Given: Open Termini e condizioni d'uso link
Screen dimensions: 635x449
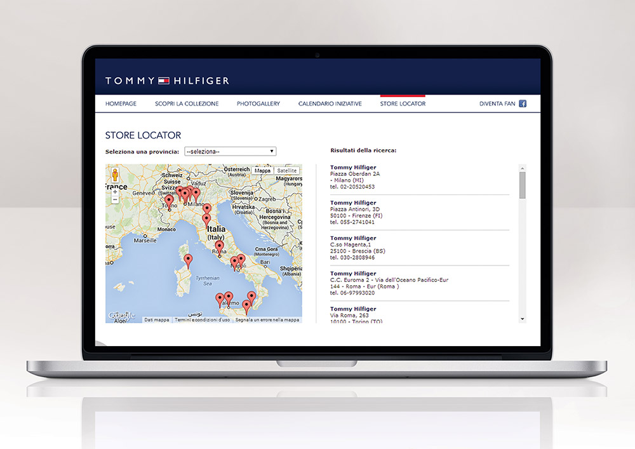Looking at the screenshot, I should [x=202, y=320].
